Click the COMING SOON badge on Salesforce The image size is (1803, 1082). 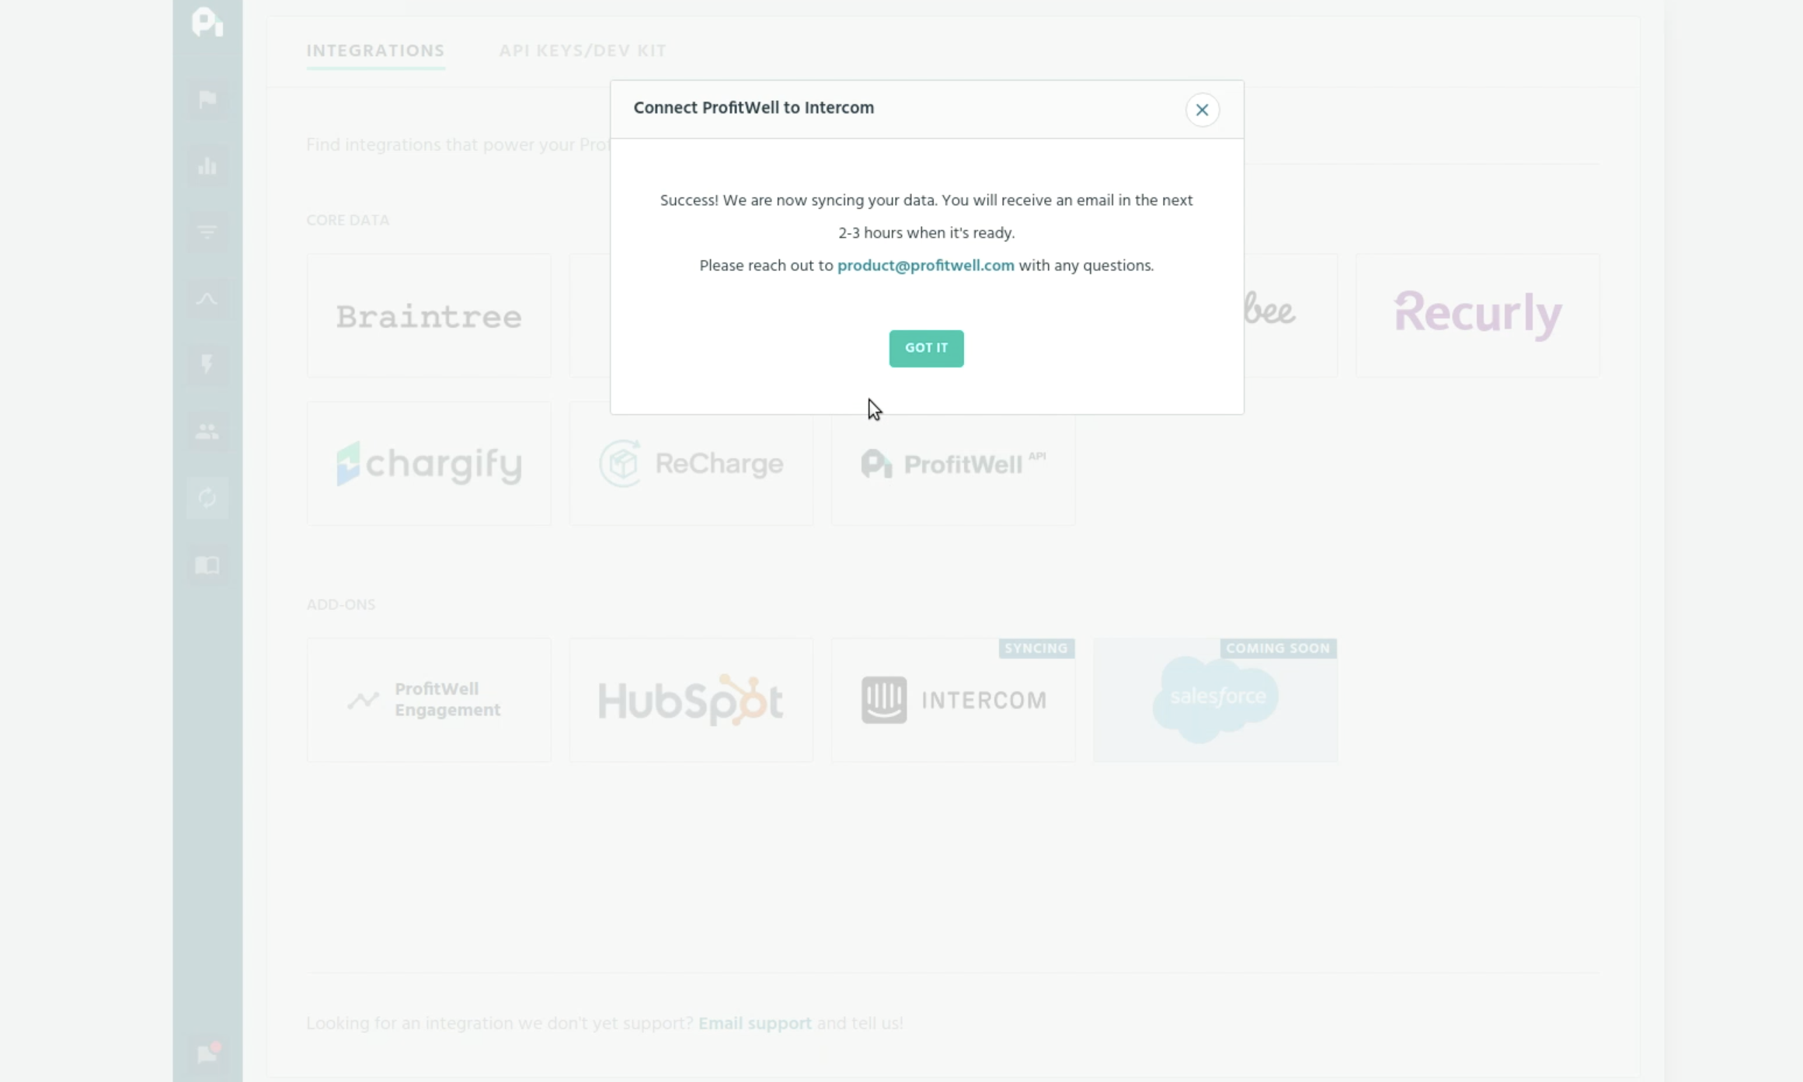click(x=1278, y=649)
